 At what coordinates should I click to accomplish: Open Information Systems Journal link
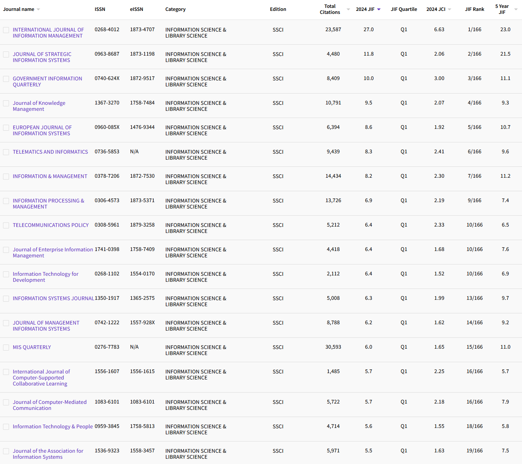pyautogui.click(x=53, y=298)
